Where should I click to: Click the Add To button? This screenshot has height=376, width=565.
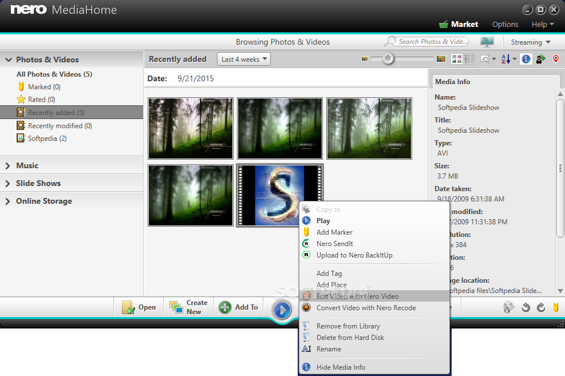click(238, 307)
